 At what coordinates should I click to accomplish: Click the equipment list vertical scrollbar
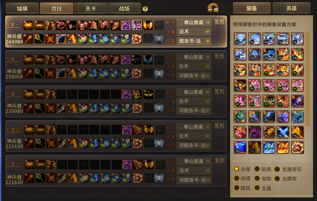point(308,79)
